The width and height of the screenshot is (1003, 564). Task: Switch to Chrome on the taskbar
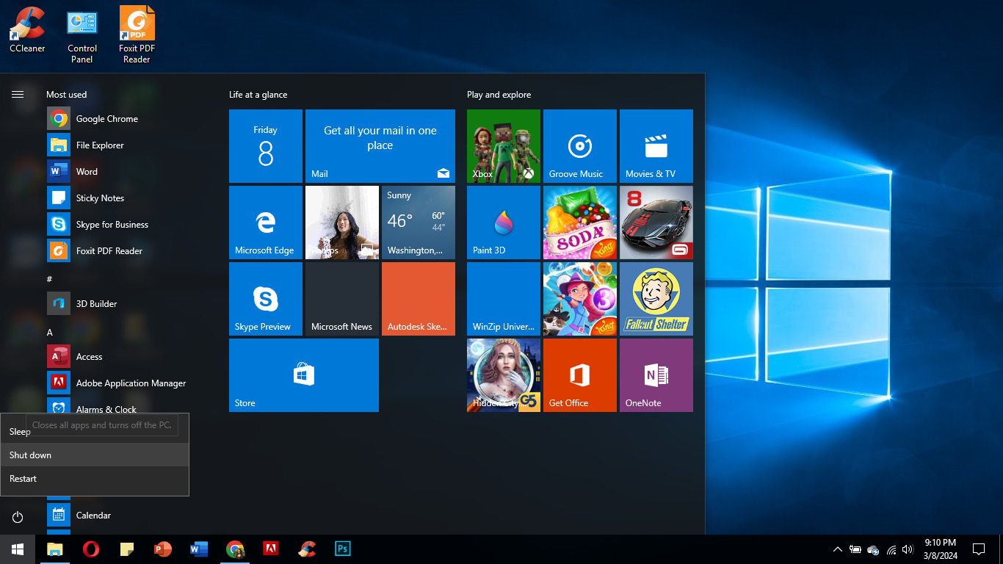click(235, 549)
